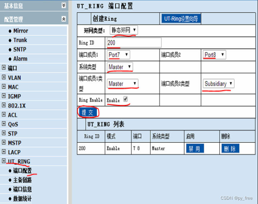The image size is (258, 204).
Task: Toggle the Ring Enable checkbox
Action: coord(125,99)
